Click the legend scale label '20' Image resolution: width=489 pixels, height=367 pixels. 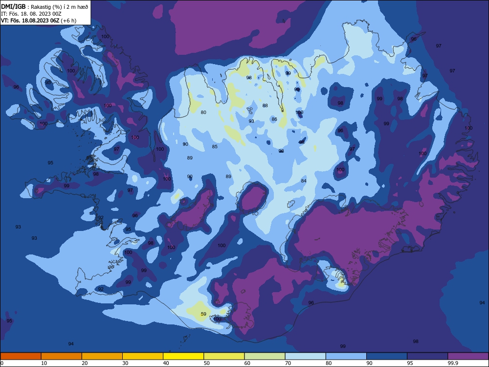click(85, 363)
